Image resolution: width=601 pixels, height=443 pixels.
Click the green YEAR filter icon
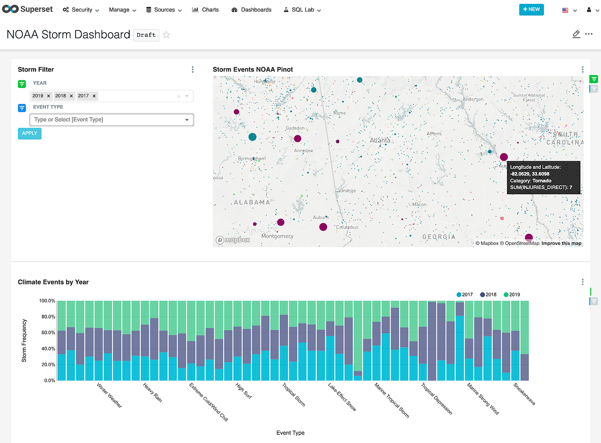[22, 84]
